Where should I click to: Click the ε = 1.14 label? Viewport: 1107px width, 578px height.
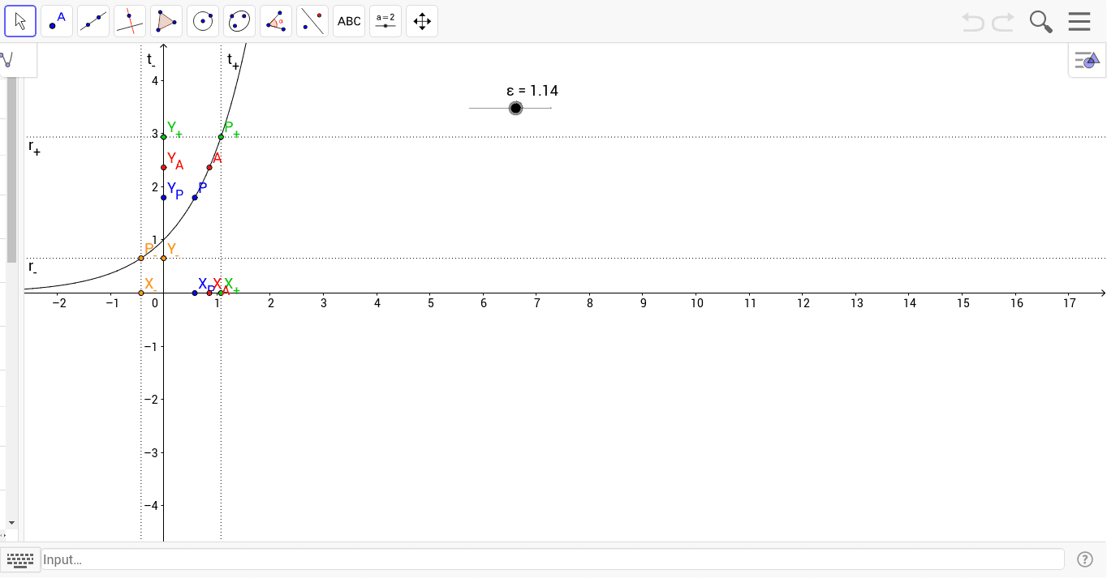[532, 91]
